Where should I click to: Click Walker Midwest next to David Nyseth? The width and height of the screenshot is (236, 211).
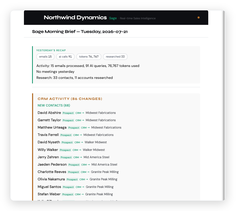tap(96, 142)
